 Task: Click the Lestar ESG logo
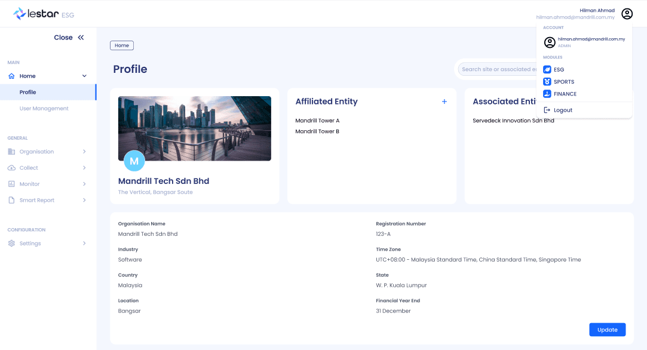pyautogui.click(x=44, y=14)
